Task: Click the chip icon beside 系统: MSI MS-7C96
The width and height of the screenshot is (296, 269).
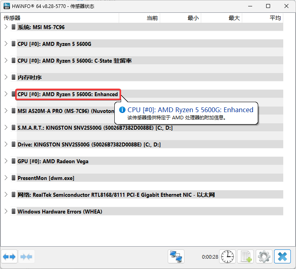Action: (14, 27)
